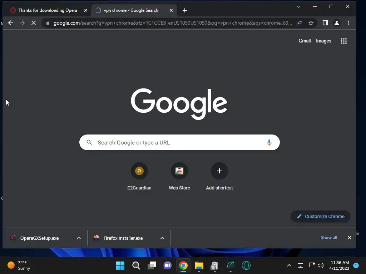Click the lock icon for site information

[x=48, y=23]
